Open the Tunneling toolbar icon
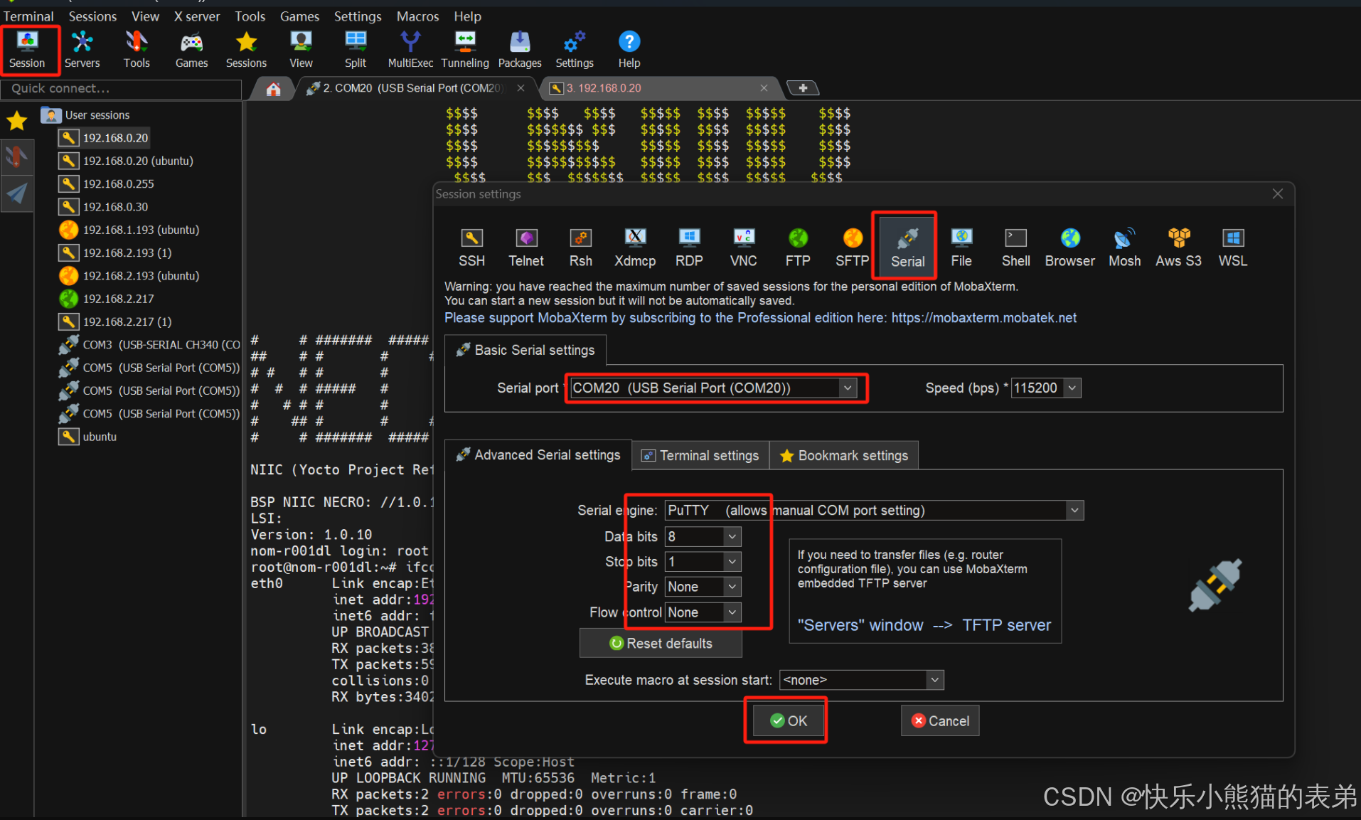 [465, 50]
